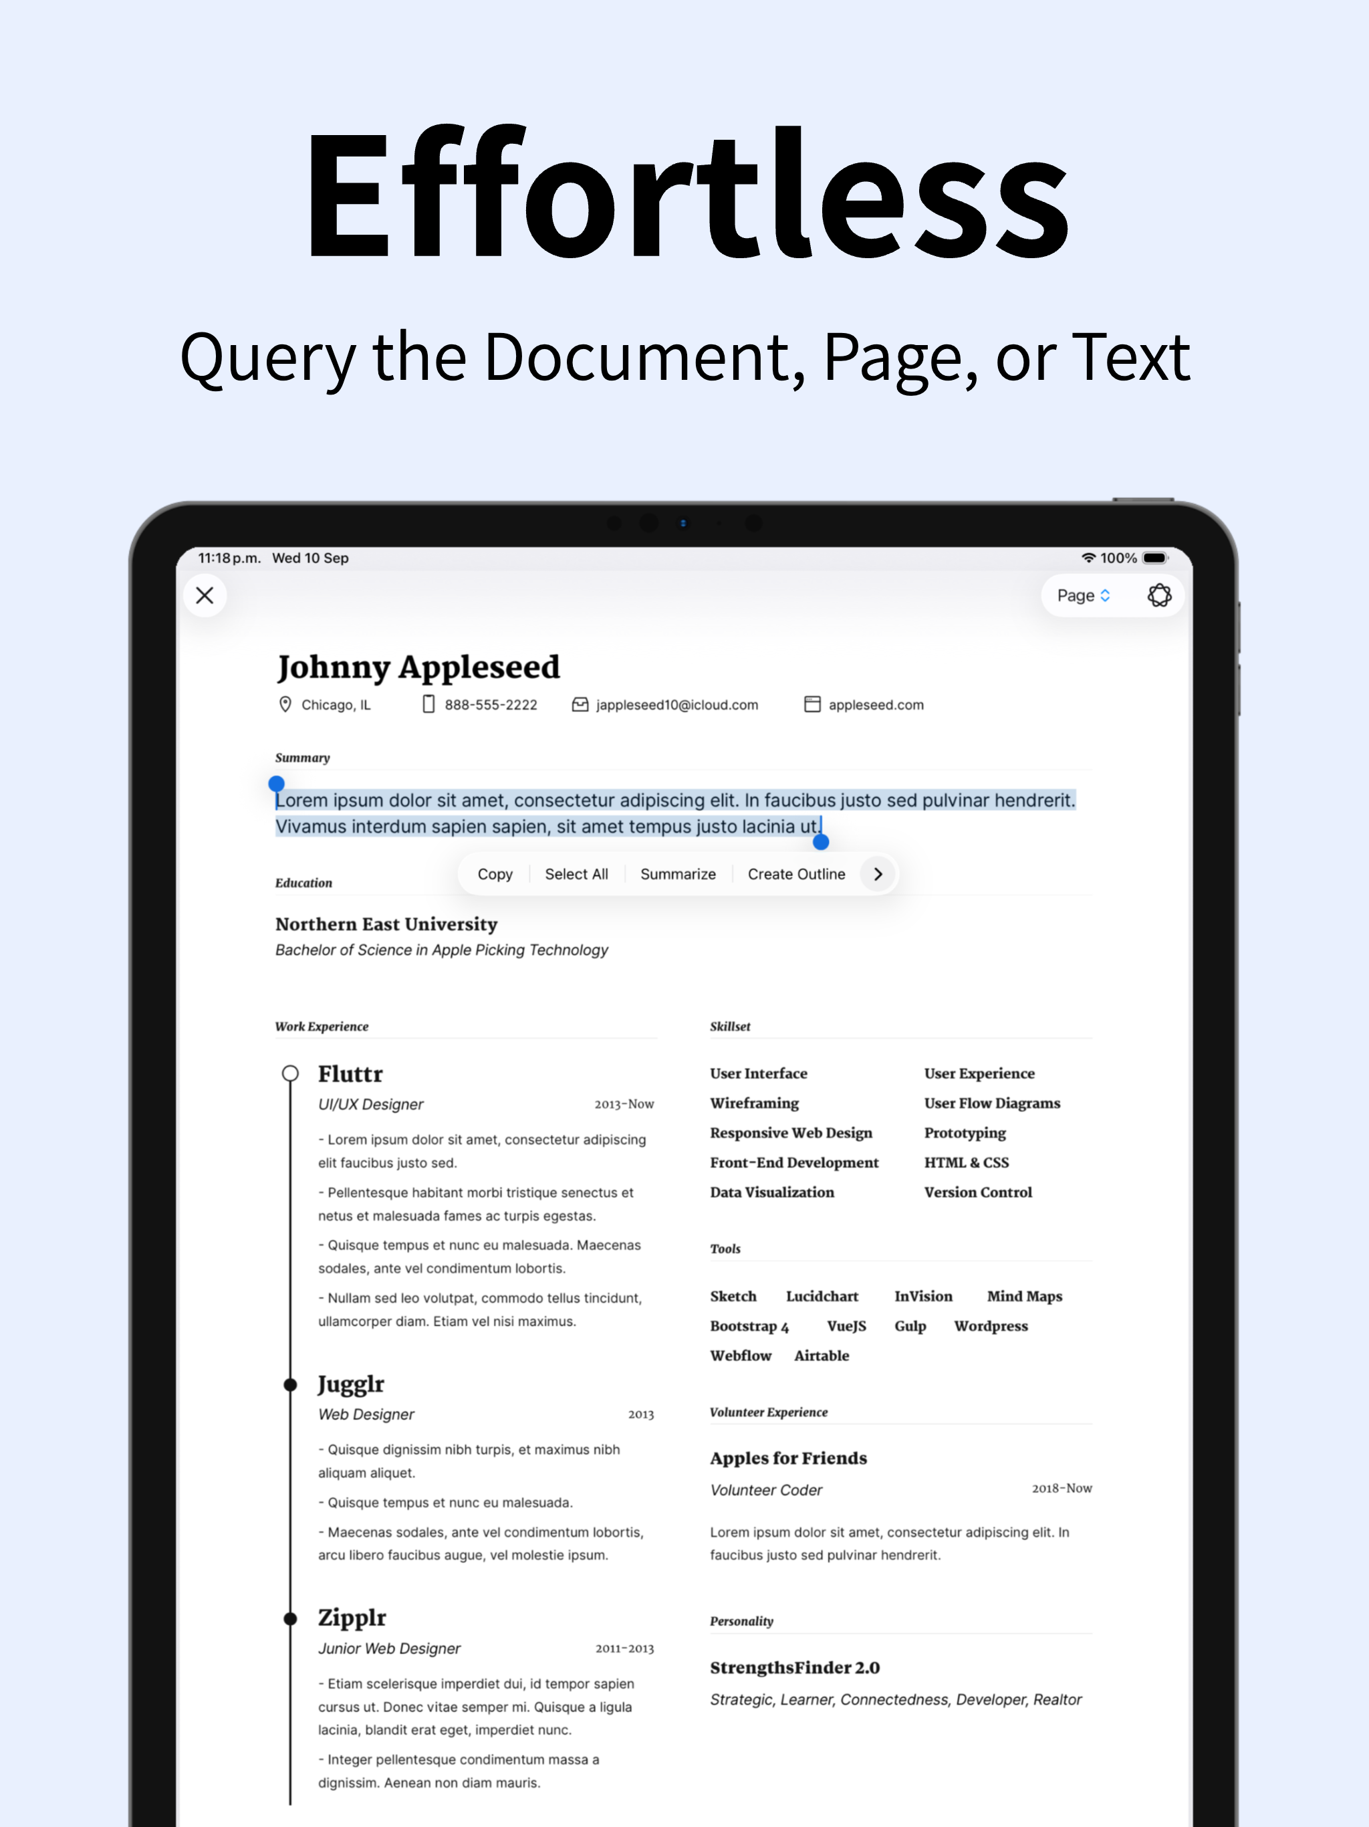Click the User Flow Diagrams skill

pos(993,1103)
